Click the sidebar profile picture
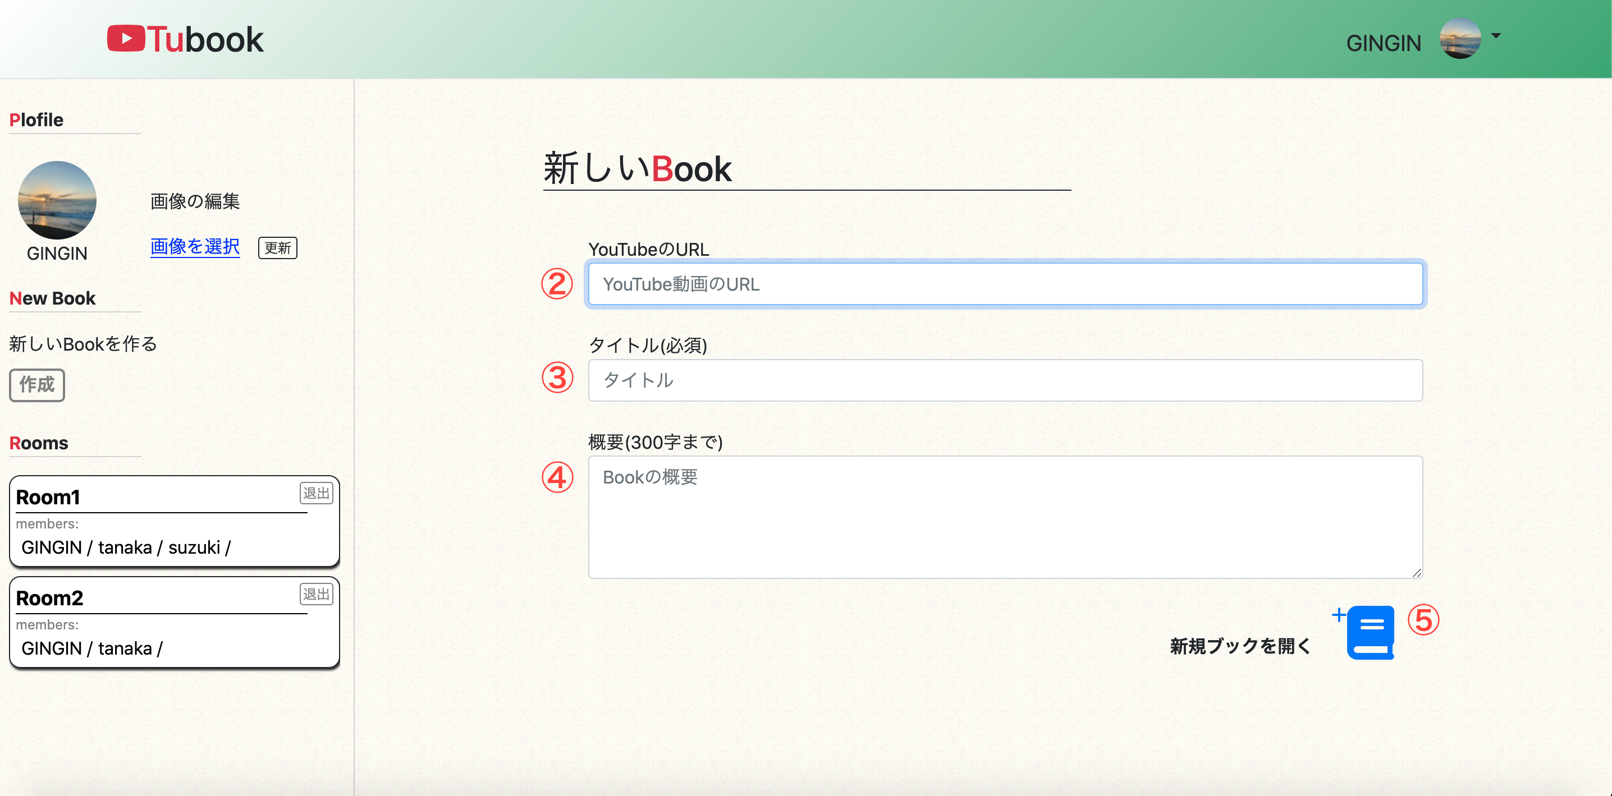This screenshot has height=796, width=1612. pyautogui.click(x=57, y=200)
